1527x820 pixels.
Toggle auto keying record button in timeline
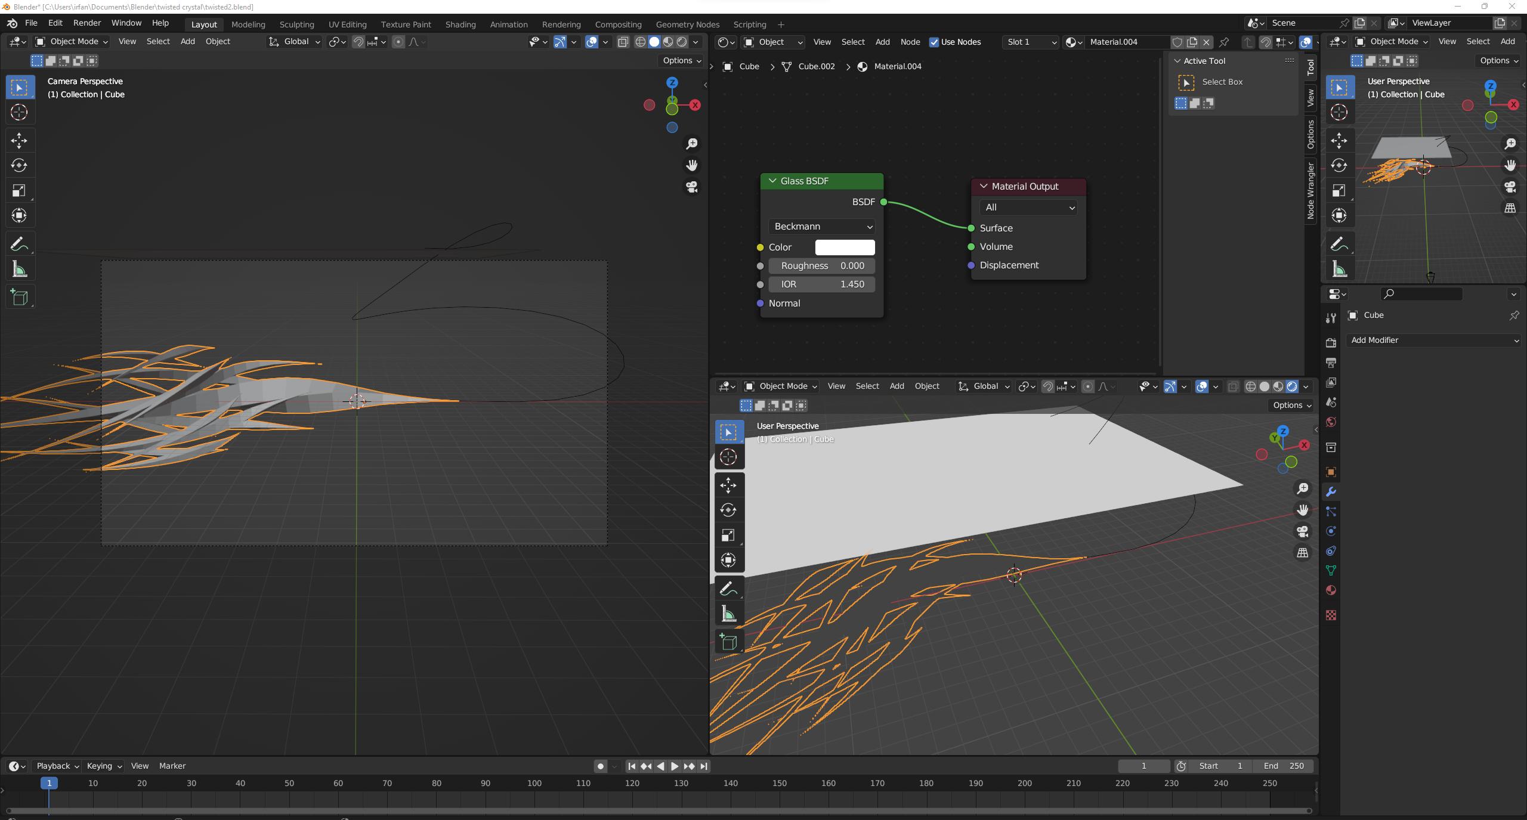tap(601, 766)
